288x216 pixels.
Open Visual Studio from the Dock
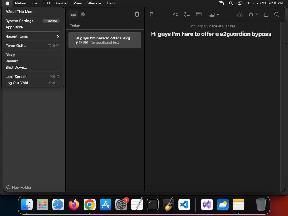pyautogui.click(x=207, y=204)
